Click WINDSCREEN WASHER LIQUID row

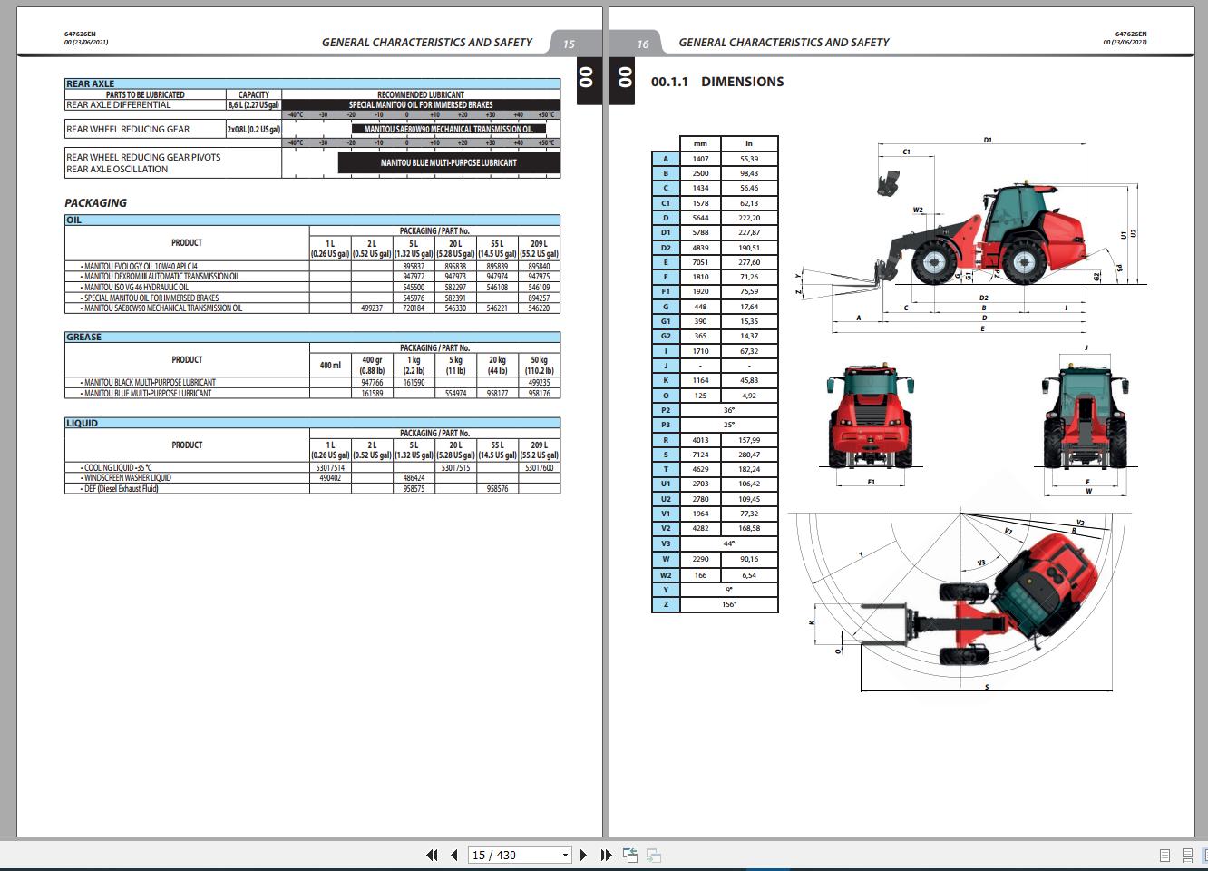(x=312, y=478)
